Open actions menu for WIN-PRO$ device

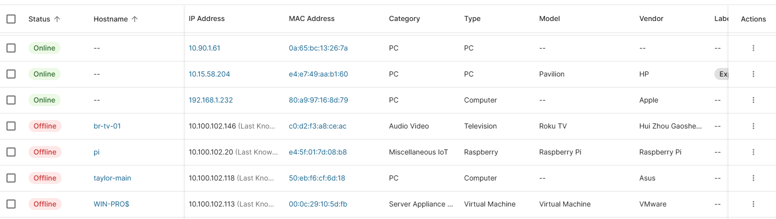pos(753,204)
